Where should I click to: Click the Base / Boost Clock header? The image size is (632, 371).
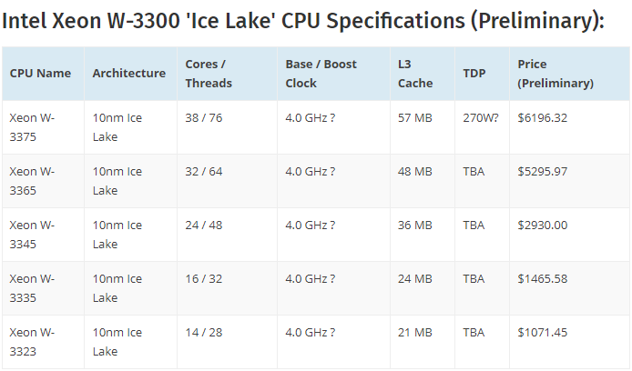click(x=321, y=74)
